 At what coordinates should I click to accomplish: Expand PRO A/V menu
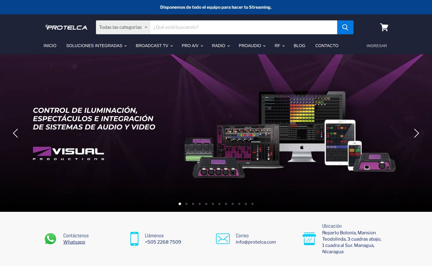[192, 46]
